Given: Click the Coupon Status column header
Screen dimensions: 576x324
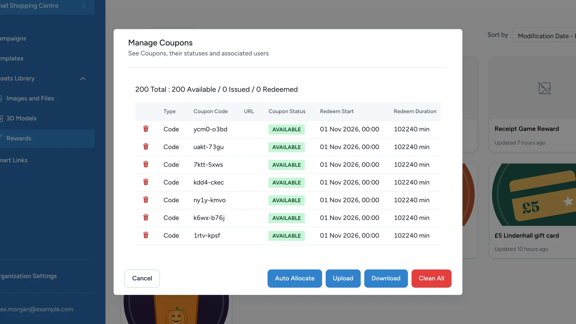Looking at the screenshot, I should coord(287,112).
